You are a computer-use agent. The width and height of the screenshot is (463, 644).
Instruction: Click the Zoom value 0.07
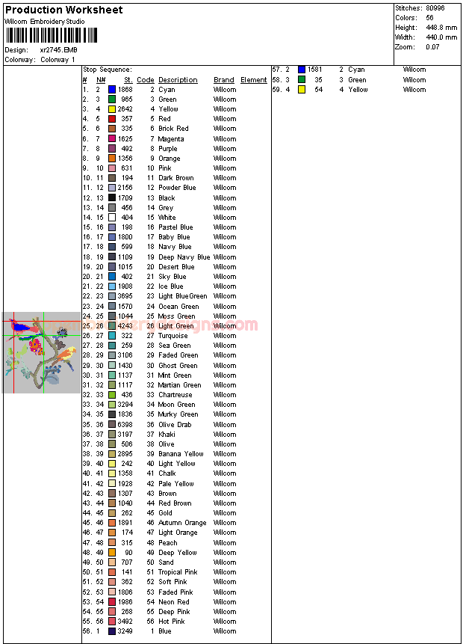pyautogui.click(x=432, y=47)
